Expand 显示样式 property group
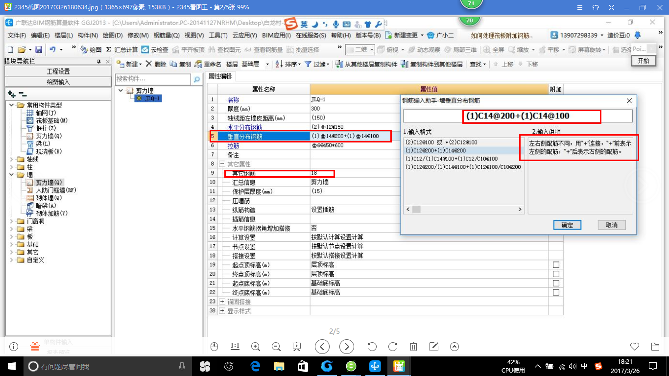The width and height of the screenshot is (669, 376). (x=222, y=311)
